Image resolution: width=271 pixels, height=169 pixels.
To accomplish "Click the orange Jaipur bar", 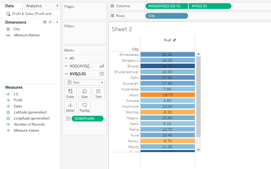I will (167, 95).
